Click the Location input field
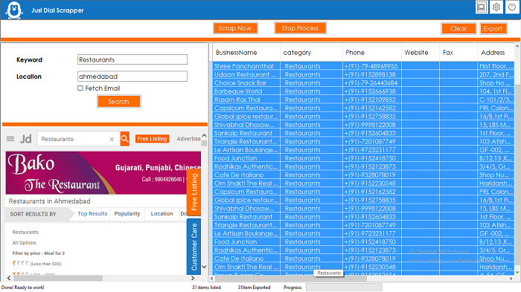 click(x=132, y=77)
